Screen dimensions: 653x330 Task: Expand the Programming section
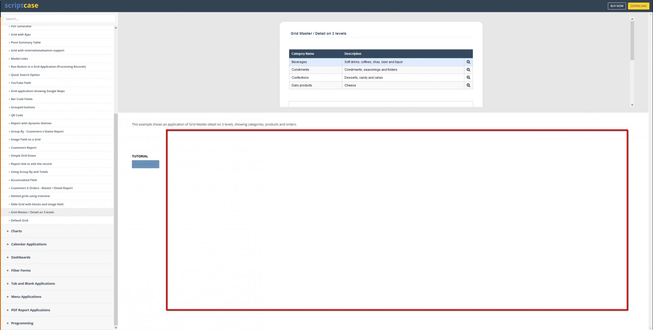pyautogui.click(x=57, y=323)
